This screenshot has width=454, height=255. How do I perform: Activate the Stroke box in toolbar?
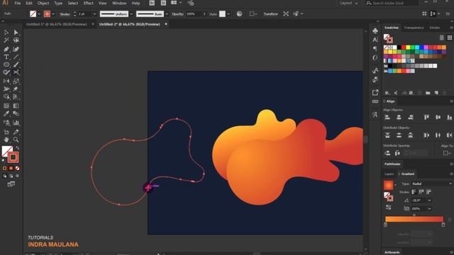tap(13, 157)
